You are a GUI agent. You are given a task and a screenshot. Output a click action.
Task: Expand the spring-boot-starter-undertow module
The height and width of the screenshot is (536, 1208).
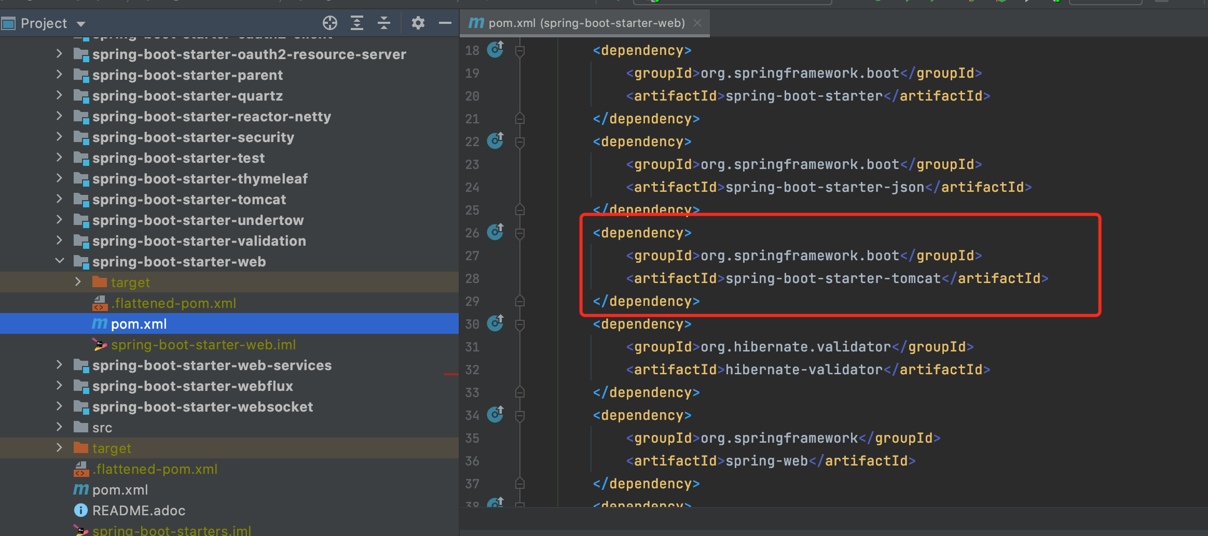pos(59,219)
